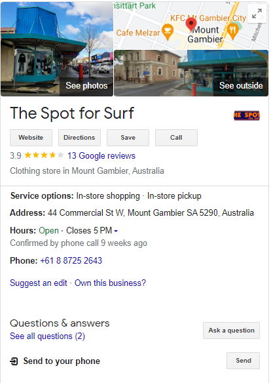Viewport: 271px width, 383px height.
Task: View See all questions (2)
Action: [x=47, y=336]
